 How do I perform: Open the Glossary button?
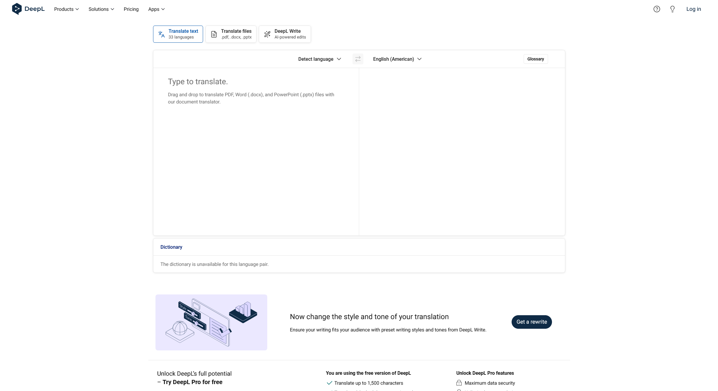tap(536, 59)
